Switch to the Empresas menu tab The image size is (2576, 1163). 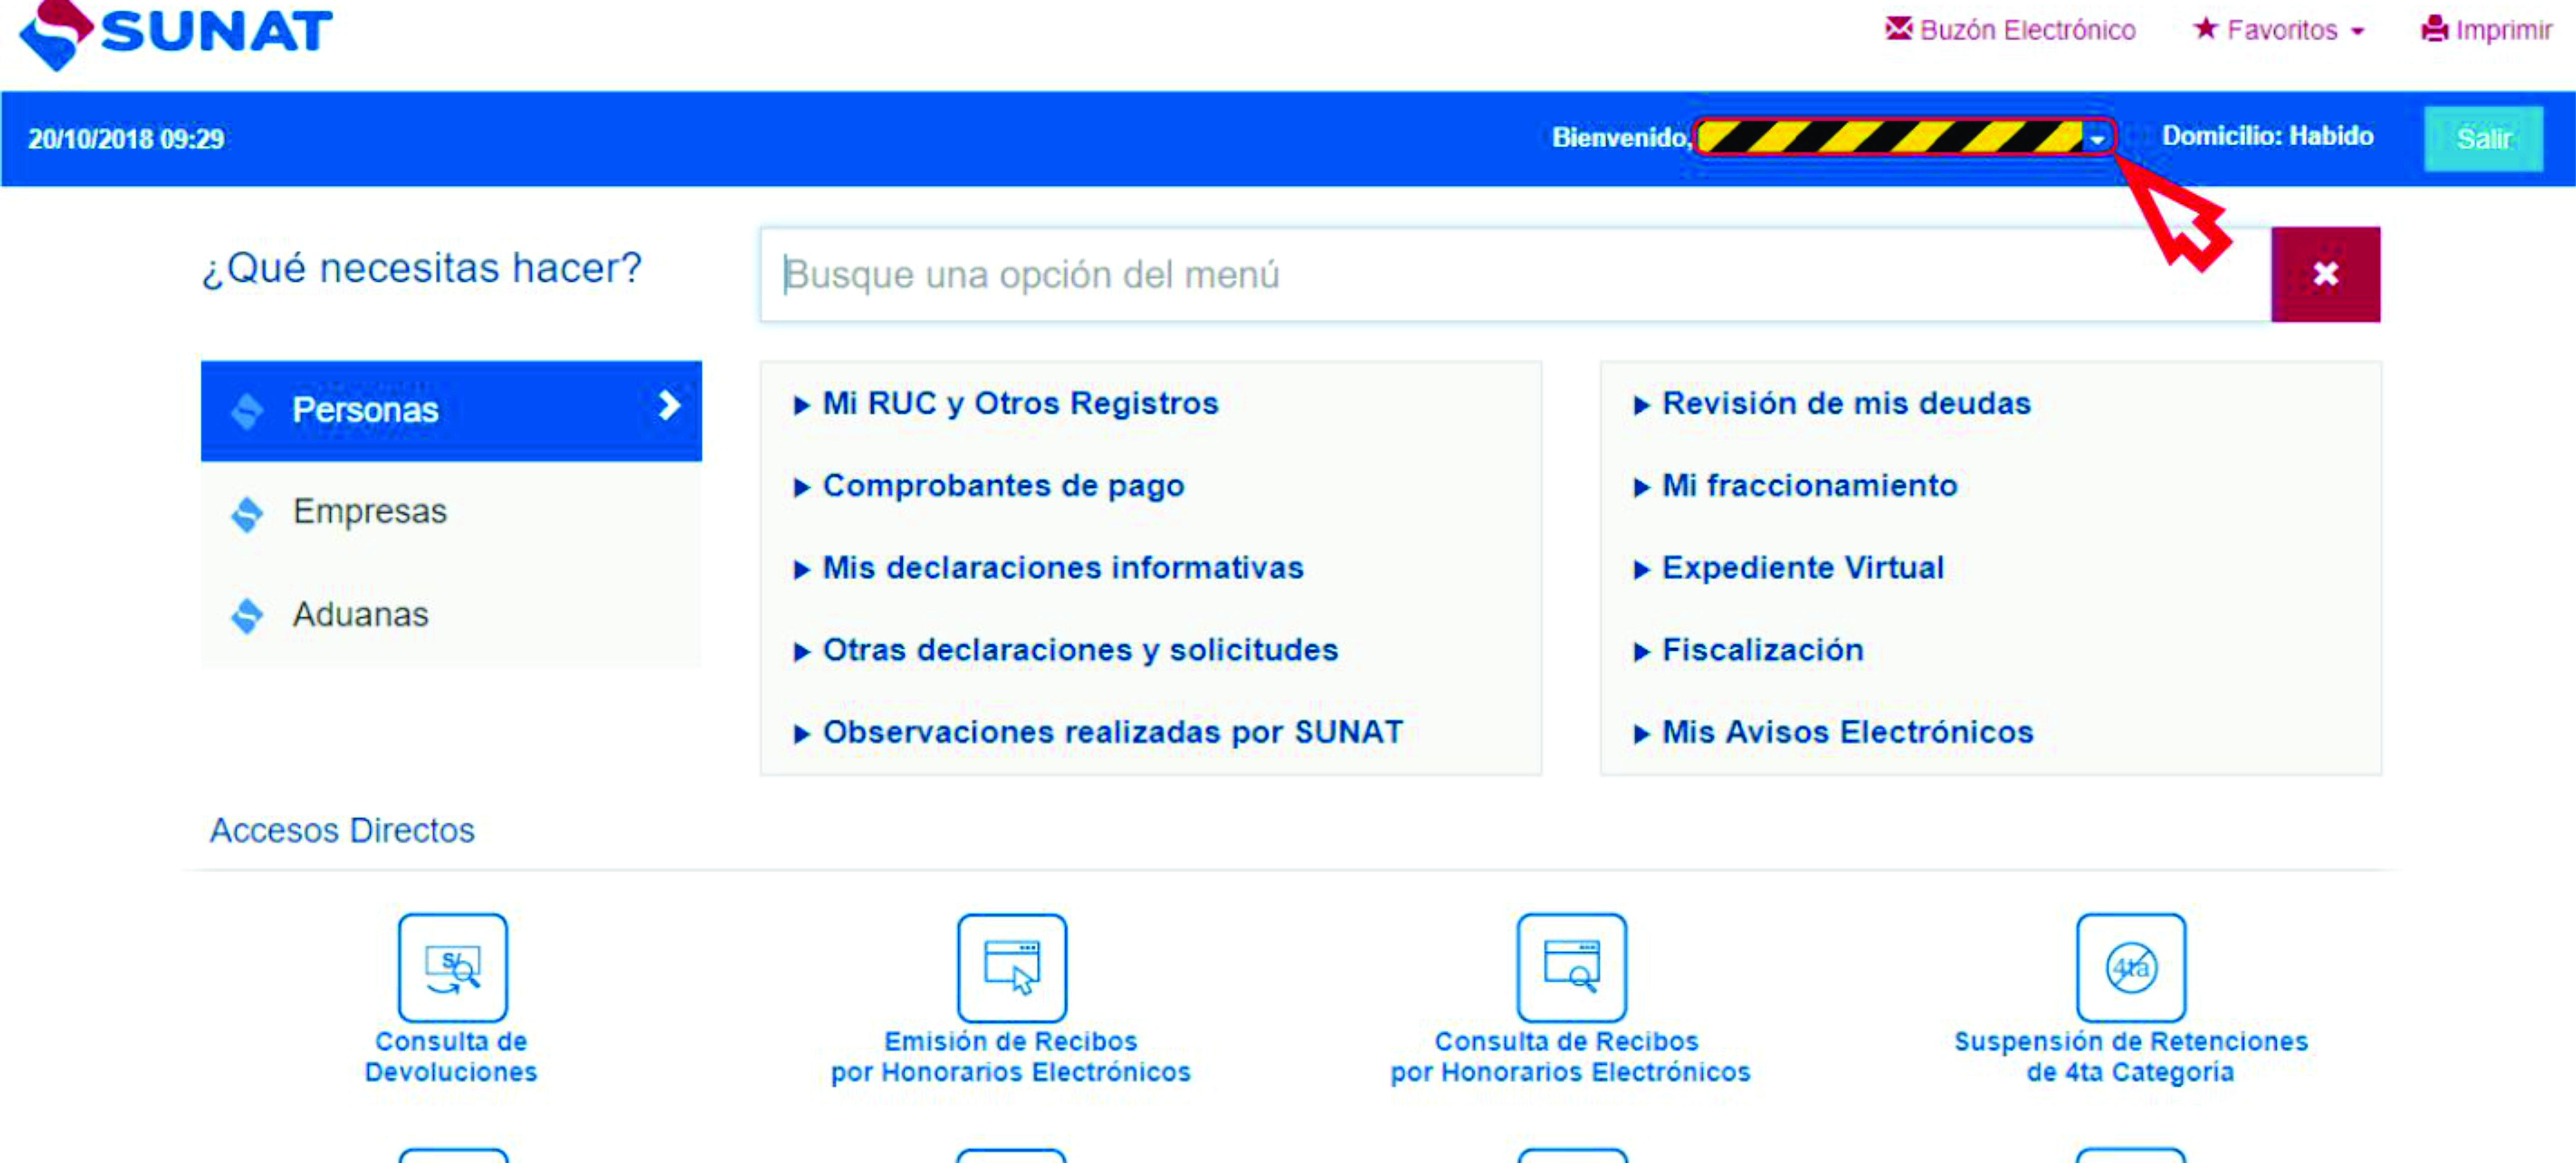[451, 512]
